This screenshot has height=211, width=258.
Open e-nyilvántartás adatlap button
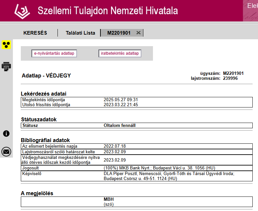tap(54, 53)
